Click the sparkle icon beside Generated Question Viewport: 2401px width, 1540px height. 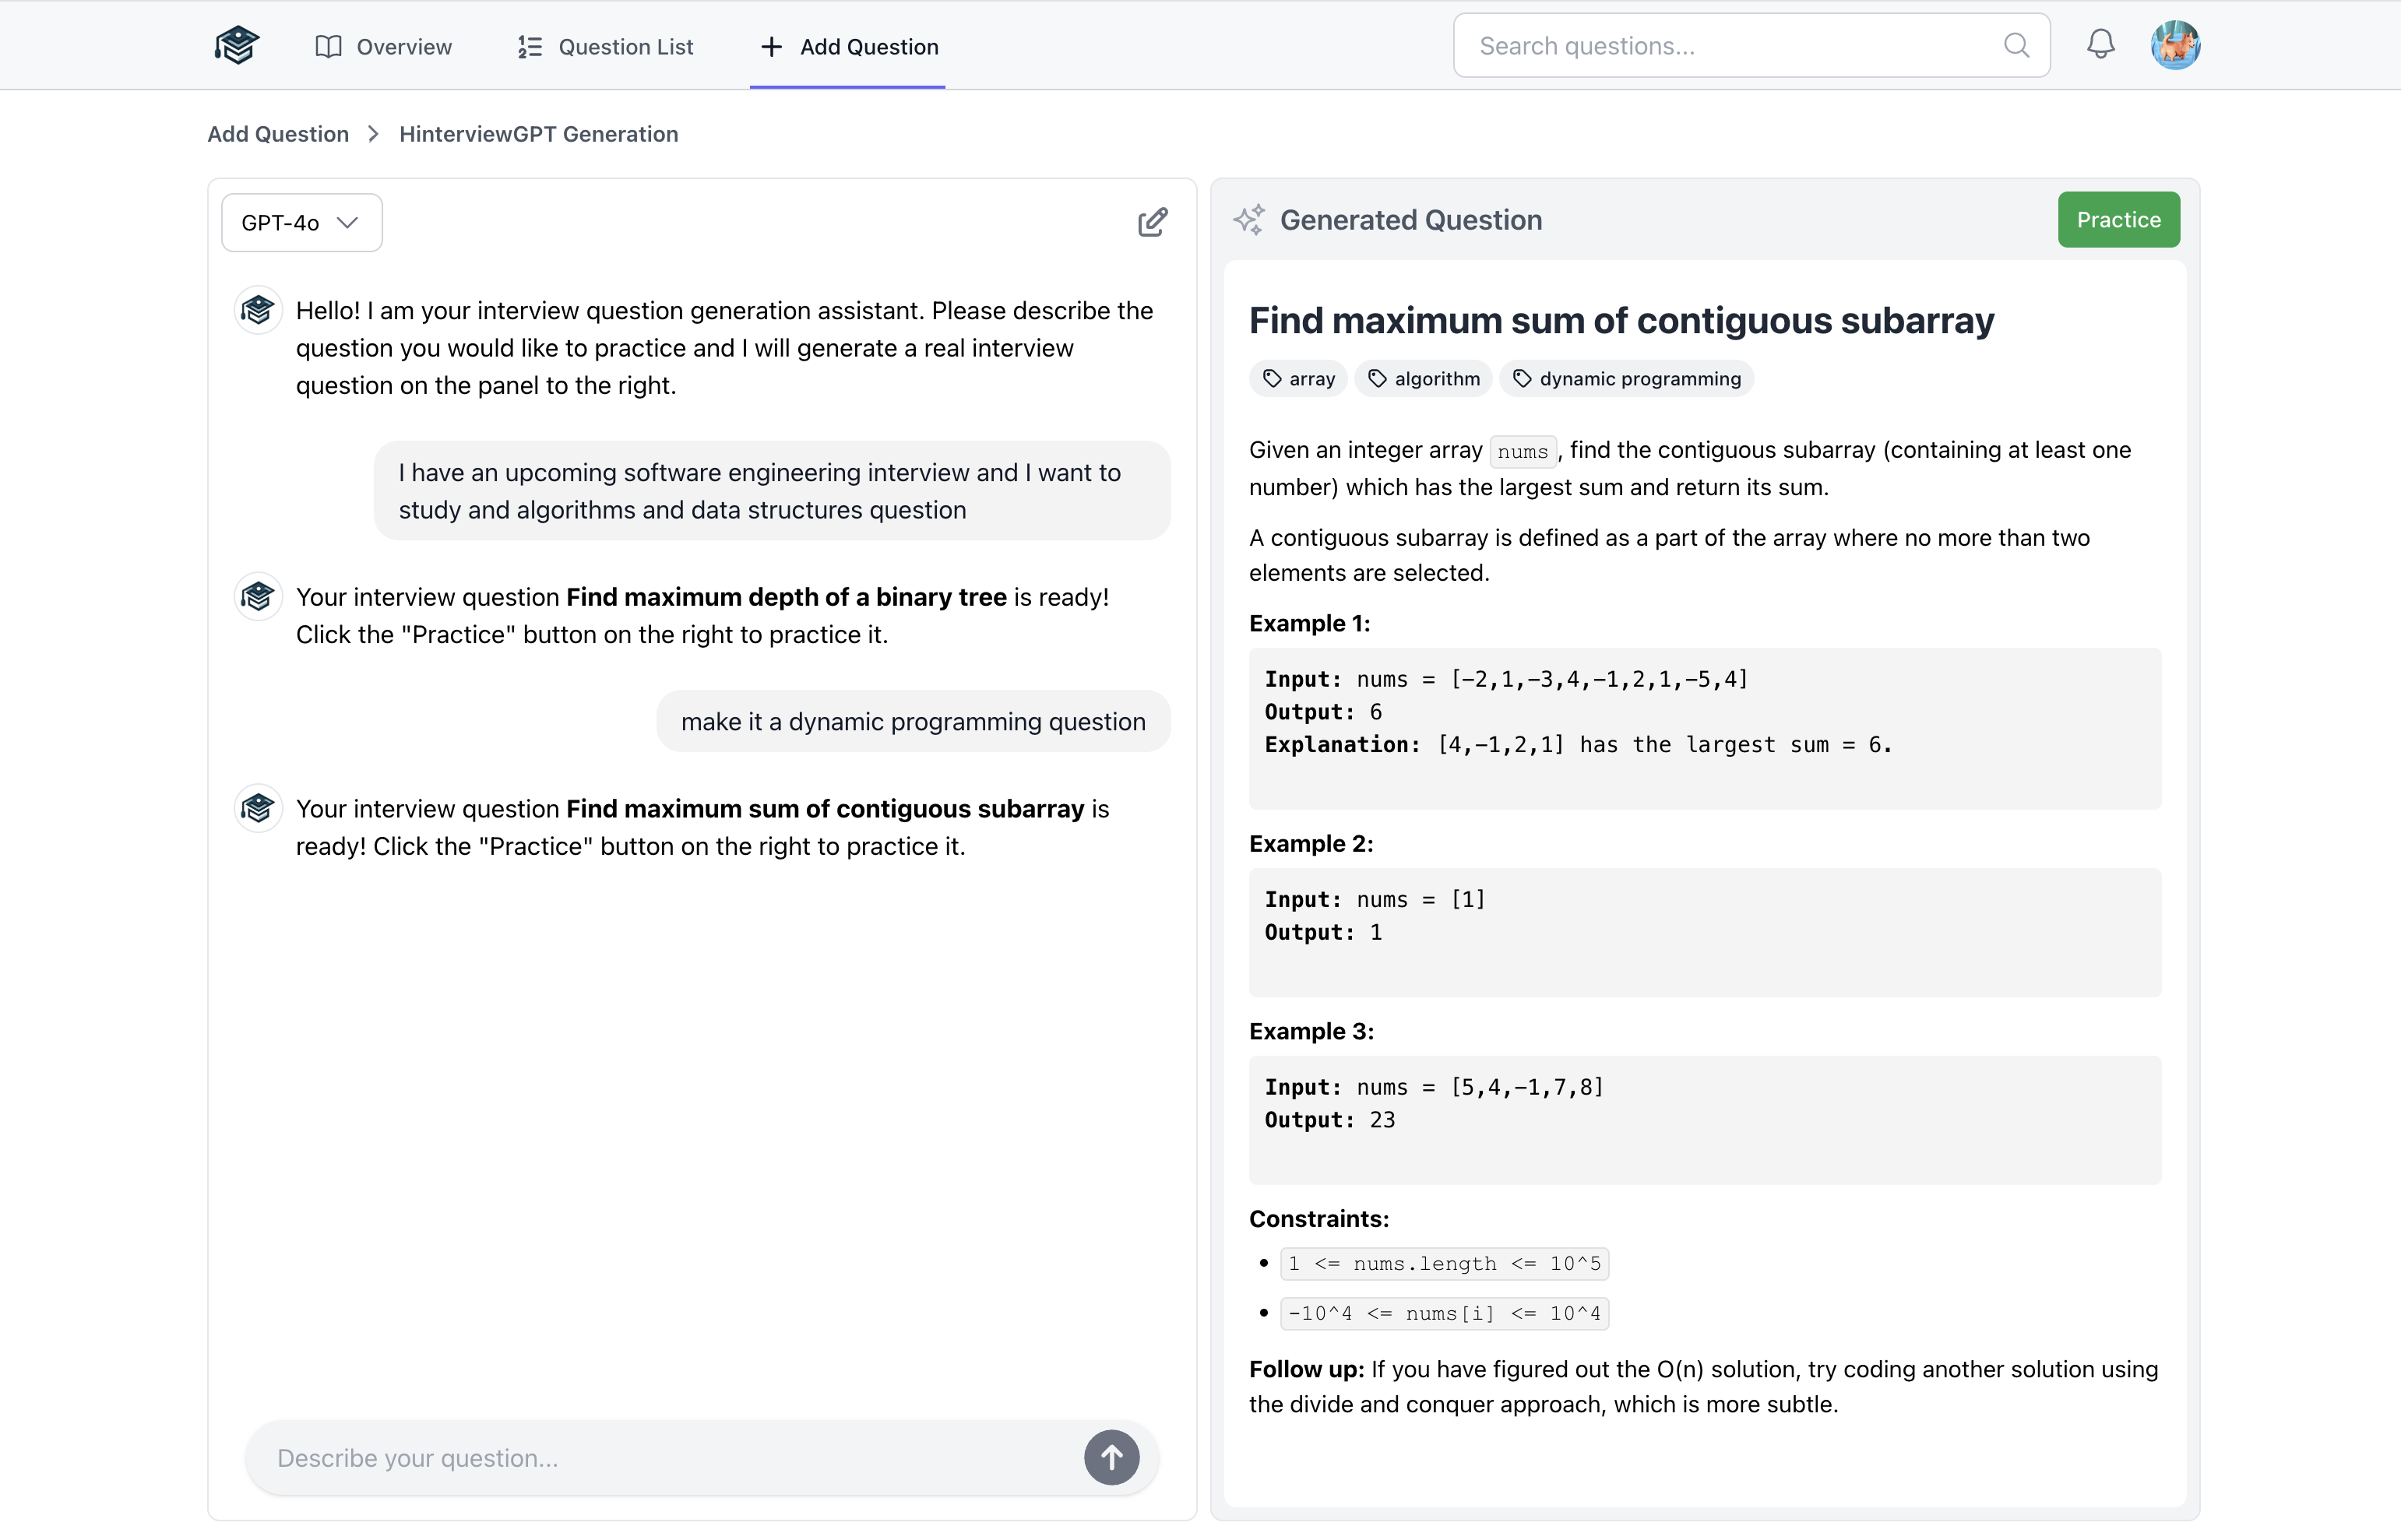tap(1248, 220)
